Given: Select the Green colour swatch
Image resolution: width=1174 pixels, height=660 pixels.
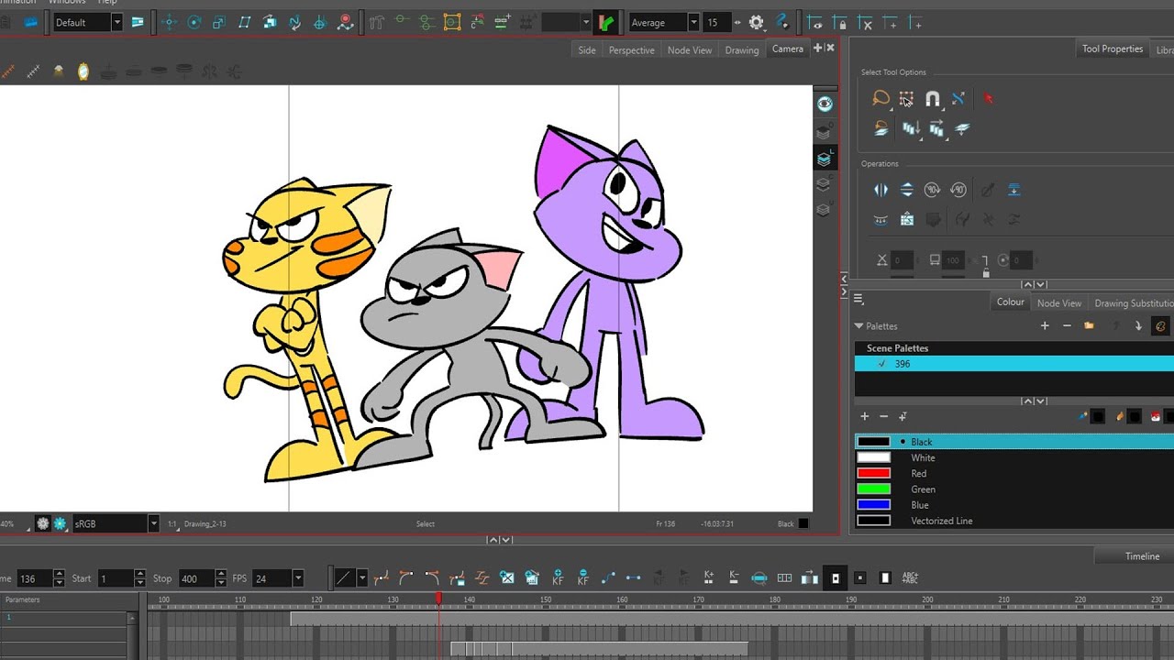Looking at the screenshot, I should click(x=873, y=489).
